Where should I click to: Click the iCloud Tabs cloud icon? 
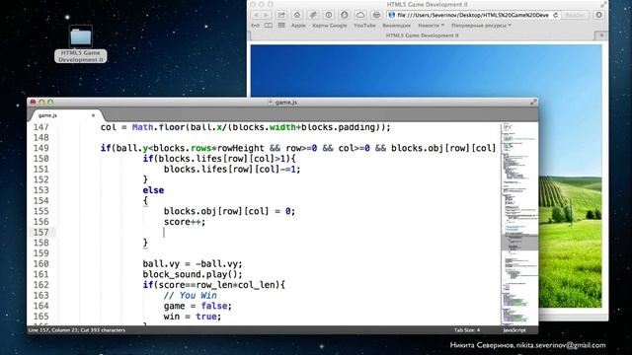[x=360, y=15]
